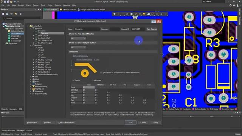
Task: Expand the Short-Circuit rule category
Action: coord(34,36)
